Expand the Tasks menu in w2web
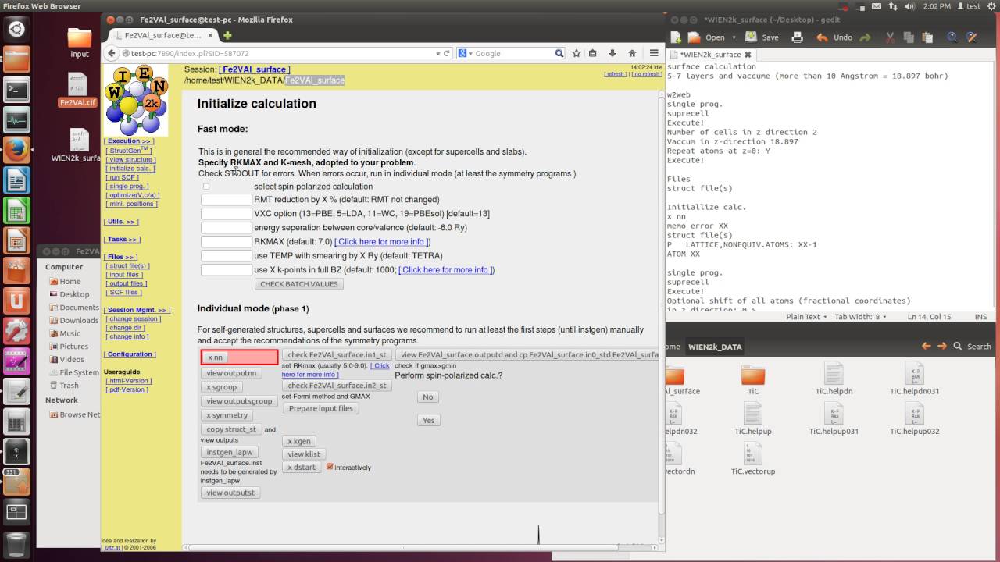 (123, 240)
